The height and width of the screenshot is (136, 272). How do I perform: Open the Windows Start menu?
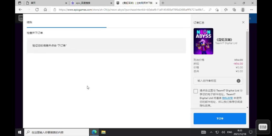click(20, 132)
